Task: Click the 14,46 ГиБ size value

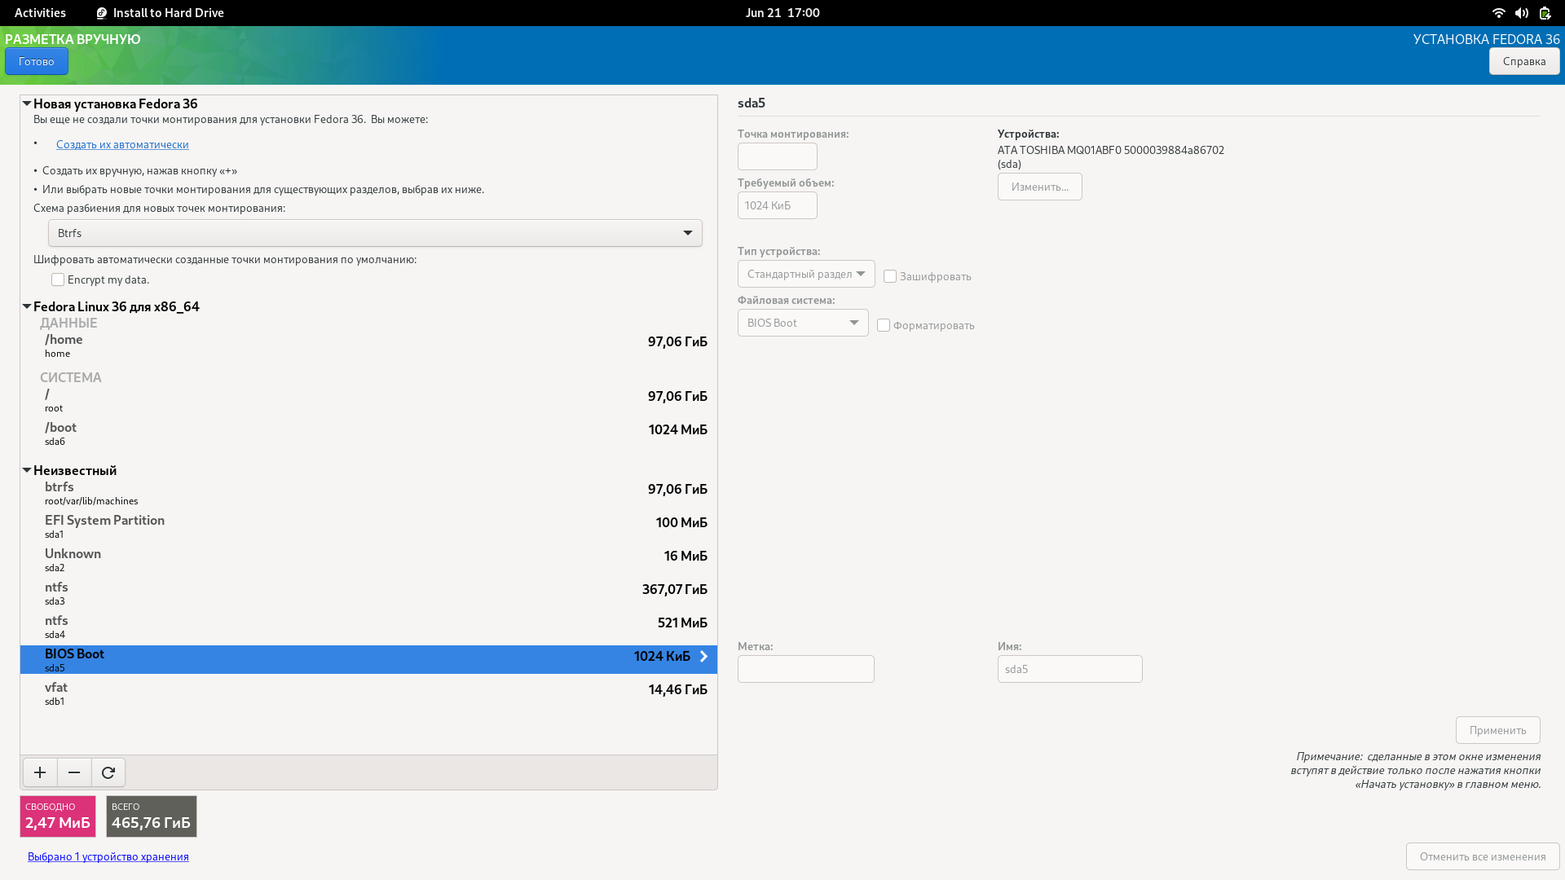Action: (x=678, y=689)
